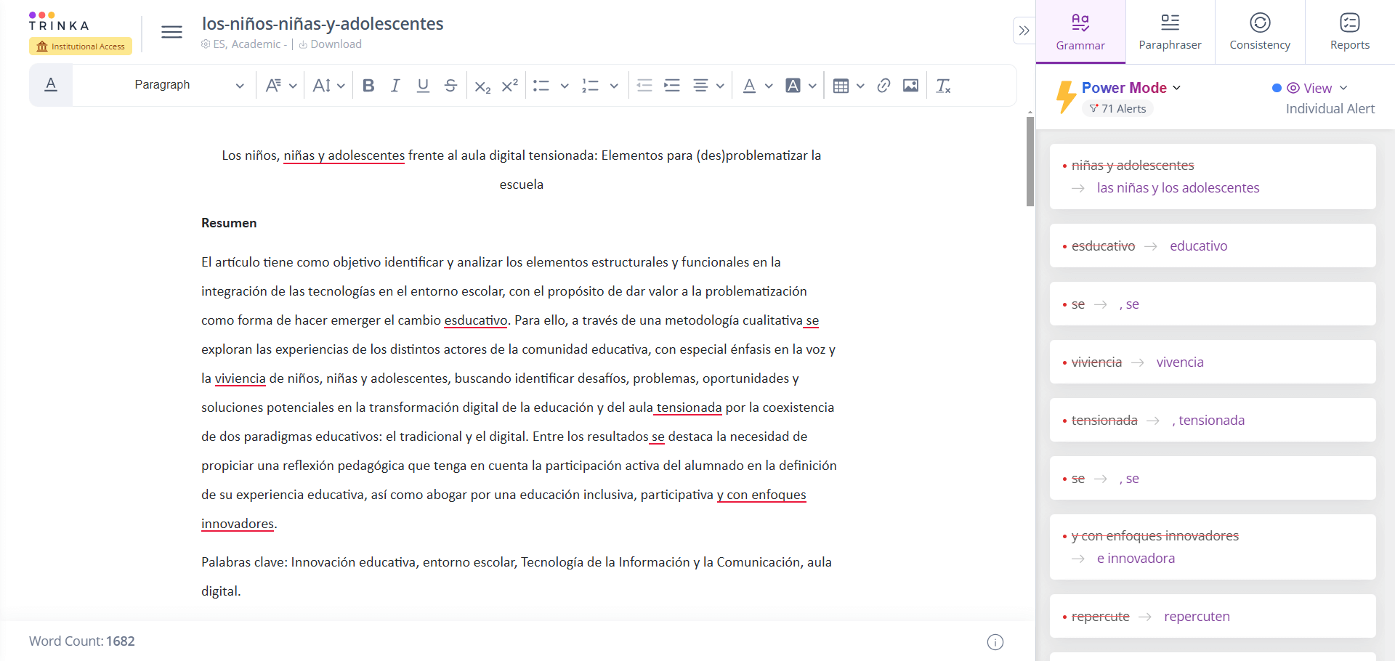This screenshot has height=661, width=1395.
Task: Toggle bold formatting
Action: tap(368, 86)
